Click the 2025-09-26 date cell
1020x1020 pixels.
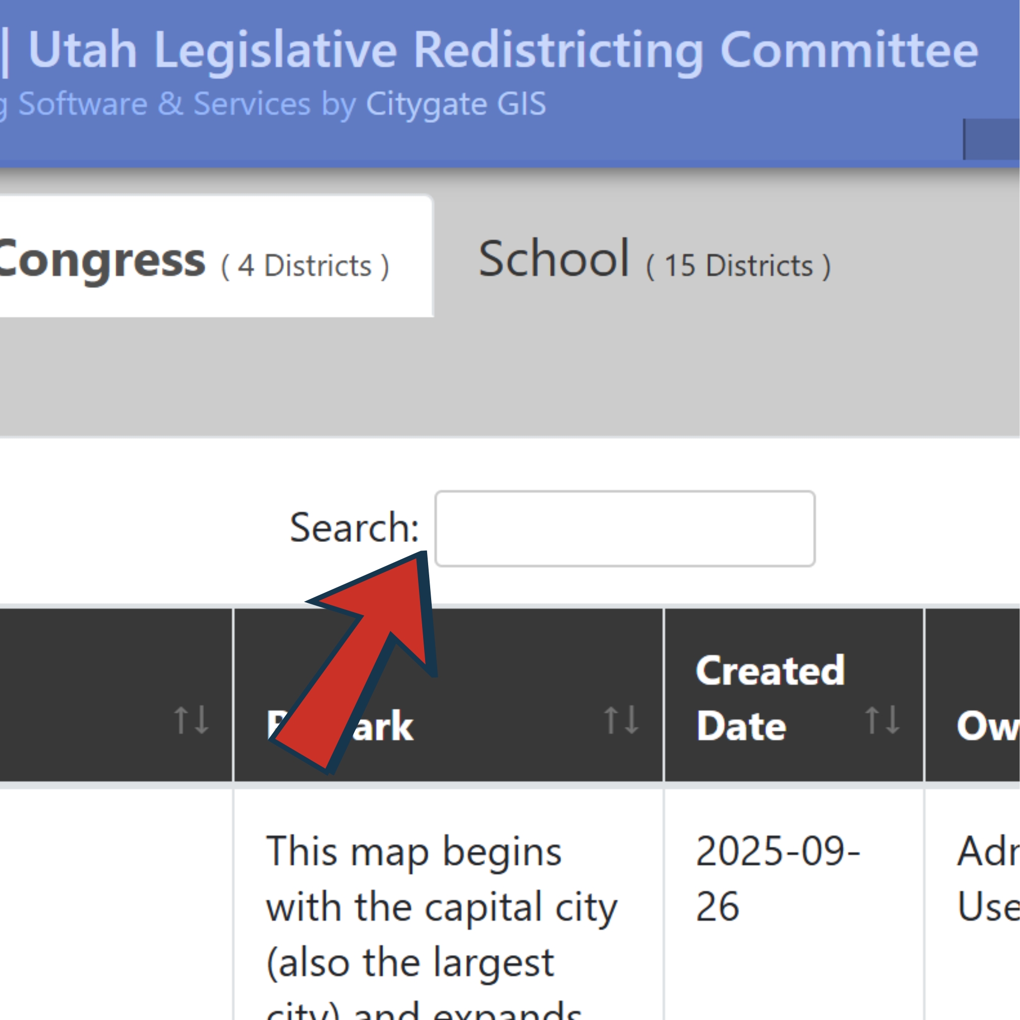[x=776, y=878]
